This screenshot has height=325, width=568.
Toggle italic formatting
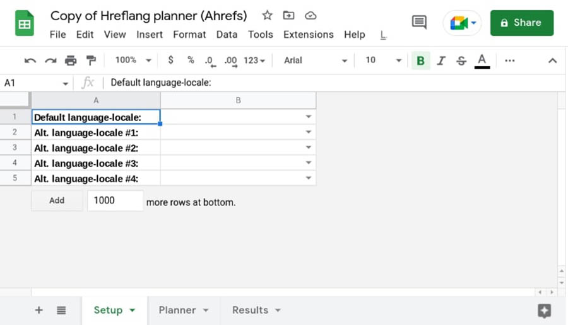click(x=441, y=60)
